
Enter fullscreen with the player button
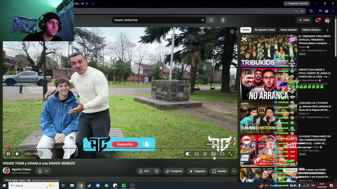[x=230, y=154]
